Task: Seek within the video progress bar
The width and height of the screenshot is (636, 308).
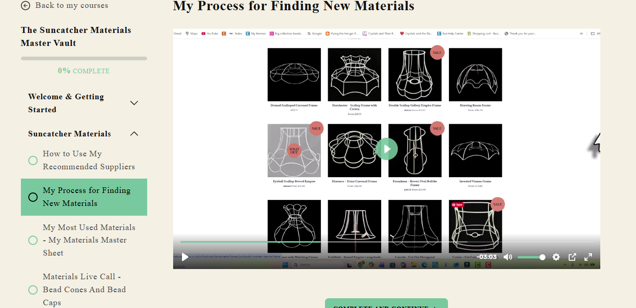Action: [387, 242]
